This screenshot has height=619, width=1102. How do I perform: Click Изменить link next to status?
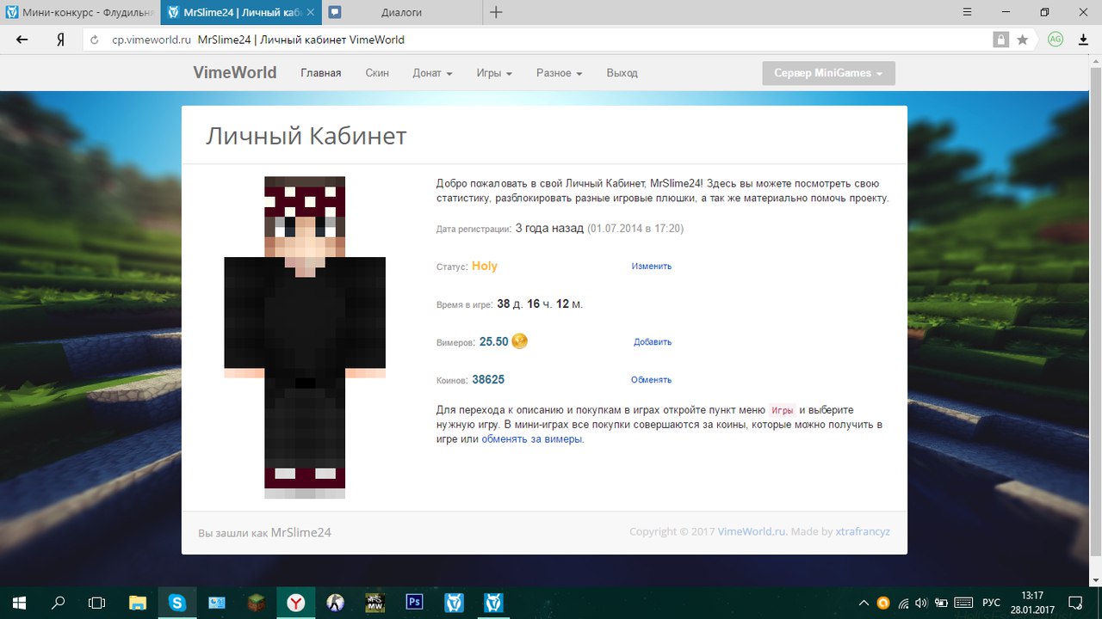(x=651, y=267)
